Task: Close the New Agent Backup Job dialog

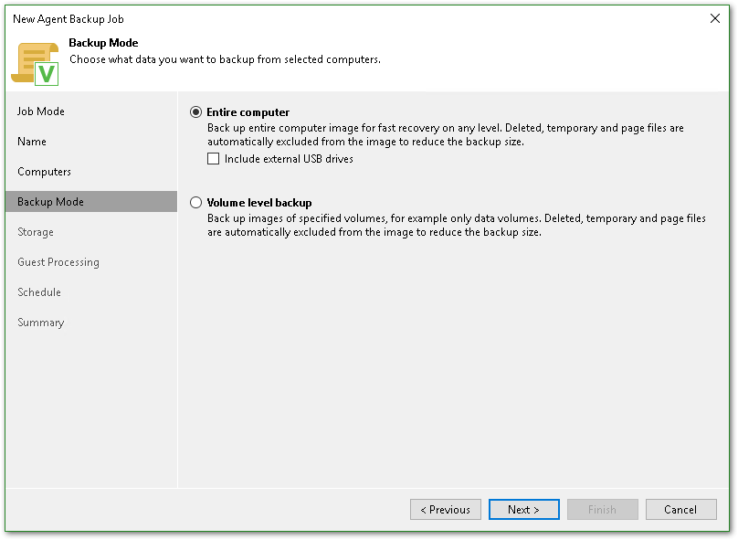Action: click(714, 18)
